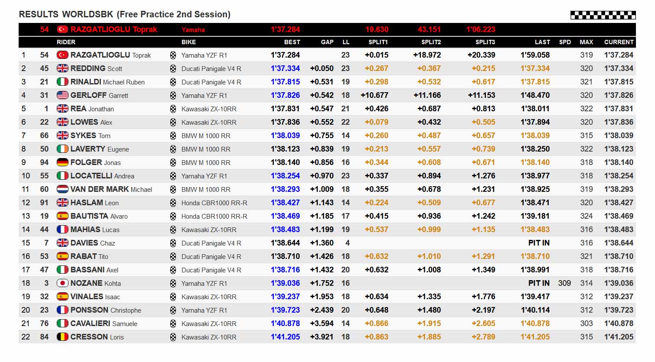Click the Italian flag beside BASSANI Axel

click(x=62, y=270)
